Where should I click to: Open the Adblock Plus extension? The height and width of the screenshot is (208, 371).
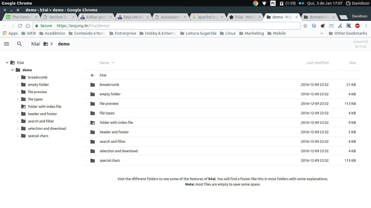tap(357, 25)
